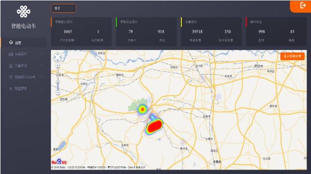Click the orange show vehicle details button

pos(293,56)
